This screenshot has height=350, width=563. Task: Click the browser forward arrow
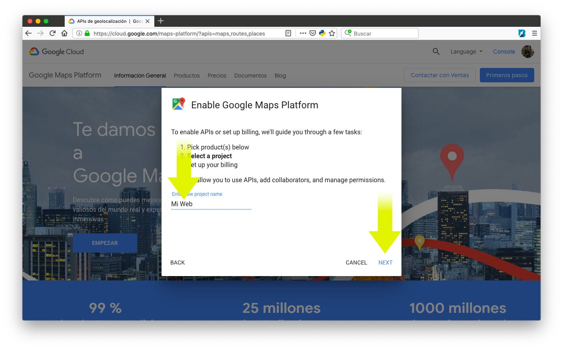(x=40, y=33)
